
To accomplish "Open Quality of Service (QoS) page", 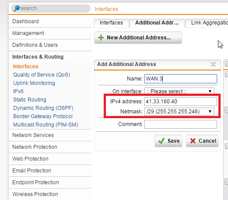I will pyautogui.click(x=42, y=75).
